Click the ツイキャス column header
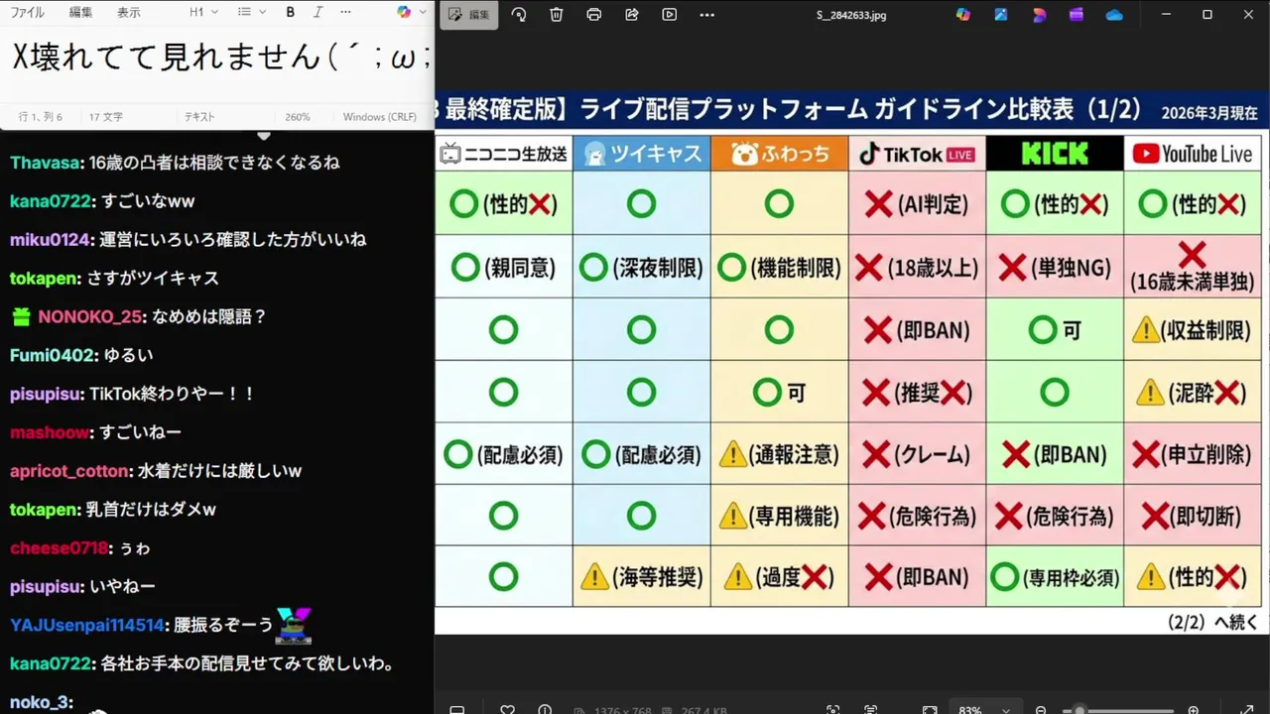Viewport: 1270px width, 714px height. pyautogui.click(x=642, y=154)
